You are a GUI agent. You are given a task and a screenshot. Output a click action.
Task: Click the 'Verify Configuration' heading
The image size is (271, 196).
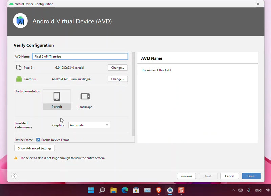tap(34, 45)
